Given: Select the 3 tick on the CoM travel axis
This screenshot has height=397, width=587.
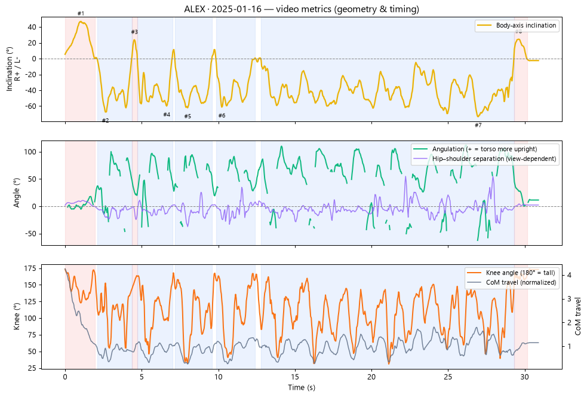Looking at the screenshot, I should (569, 299).
